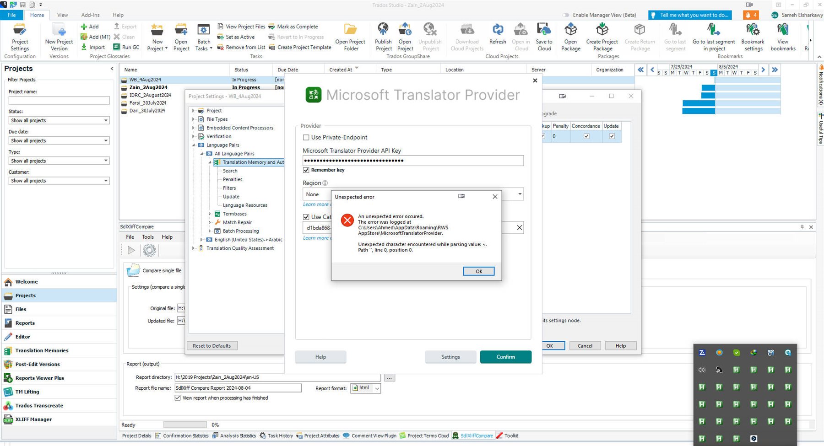Screen dimensions: 824x446
Task: Click Create Project Template
Action: (300, 47)
